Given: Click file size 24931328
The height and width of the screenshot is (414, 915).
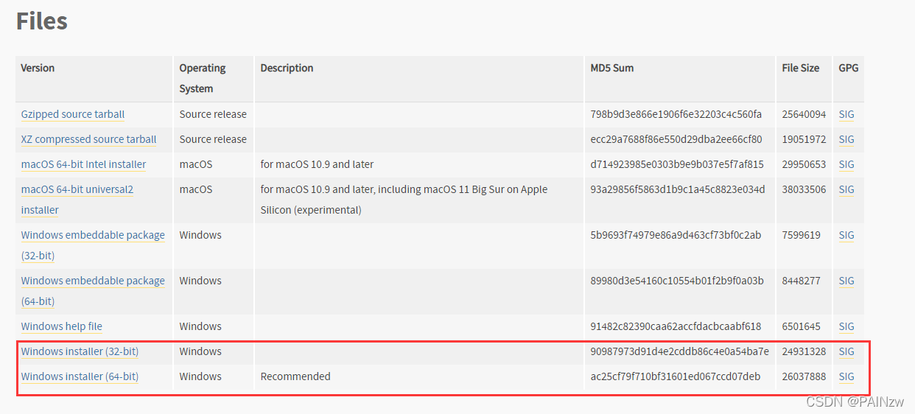Looking at the screenshot, I should (x=804, y=351).
